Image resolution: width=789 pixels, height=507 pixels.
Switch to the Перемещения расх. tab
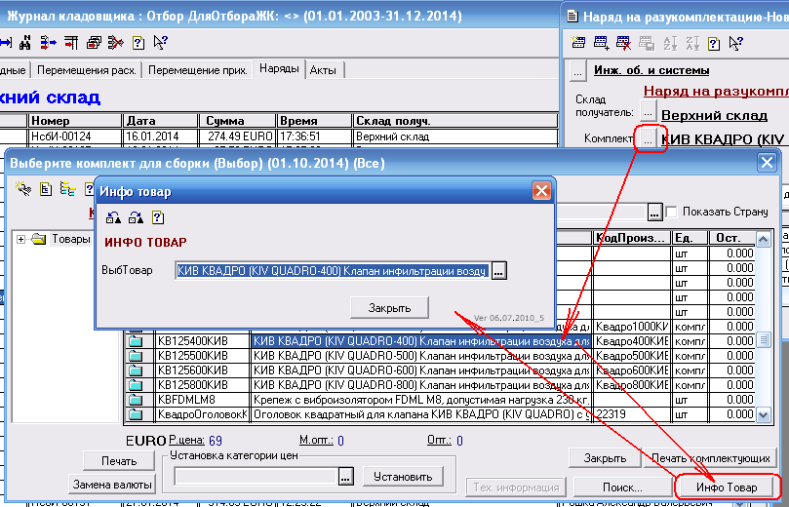pyautogui.click(x=87, y=70)
